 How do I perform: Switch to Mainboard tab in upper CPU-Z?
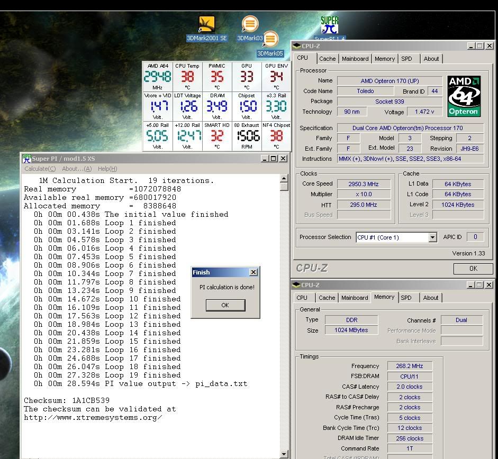point(355,59)
